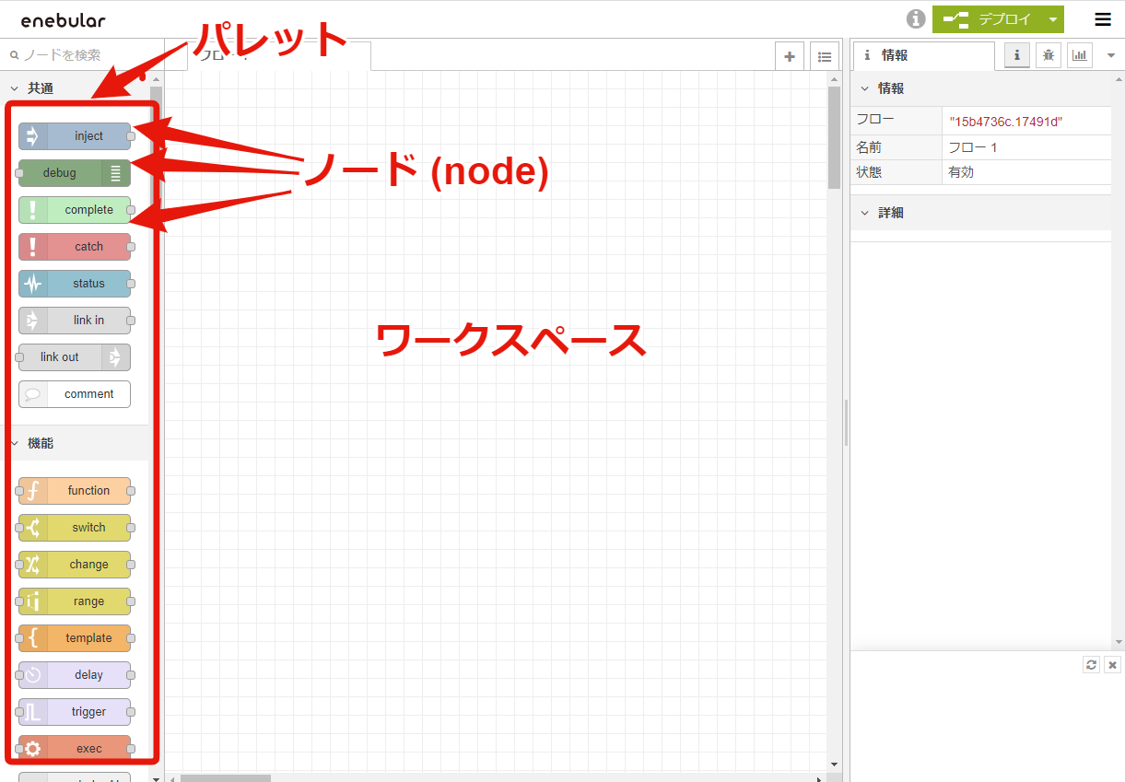
Task: Select the function node
Action: (x=75, y=491)
